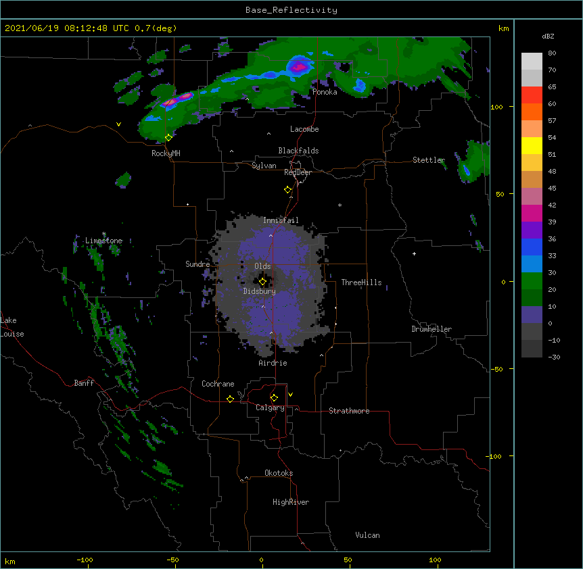
Task: Click the Blackfalds city label
Action: tap(298, 151)
